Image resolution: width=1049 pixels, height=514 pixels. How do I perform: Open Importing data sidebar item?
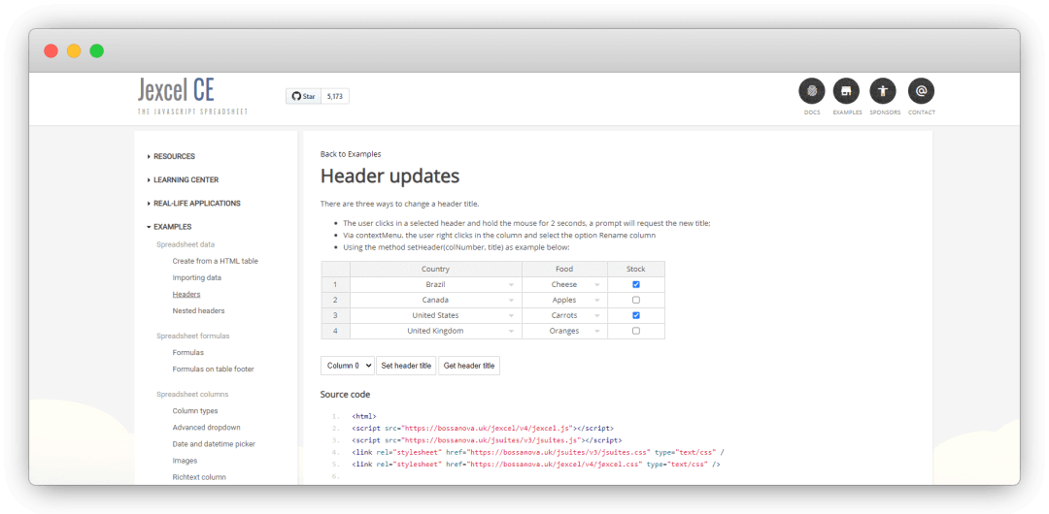pos(196,277)
